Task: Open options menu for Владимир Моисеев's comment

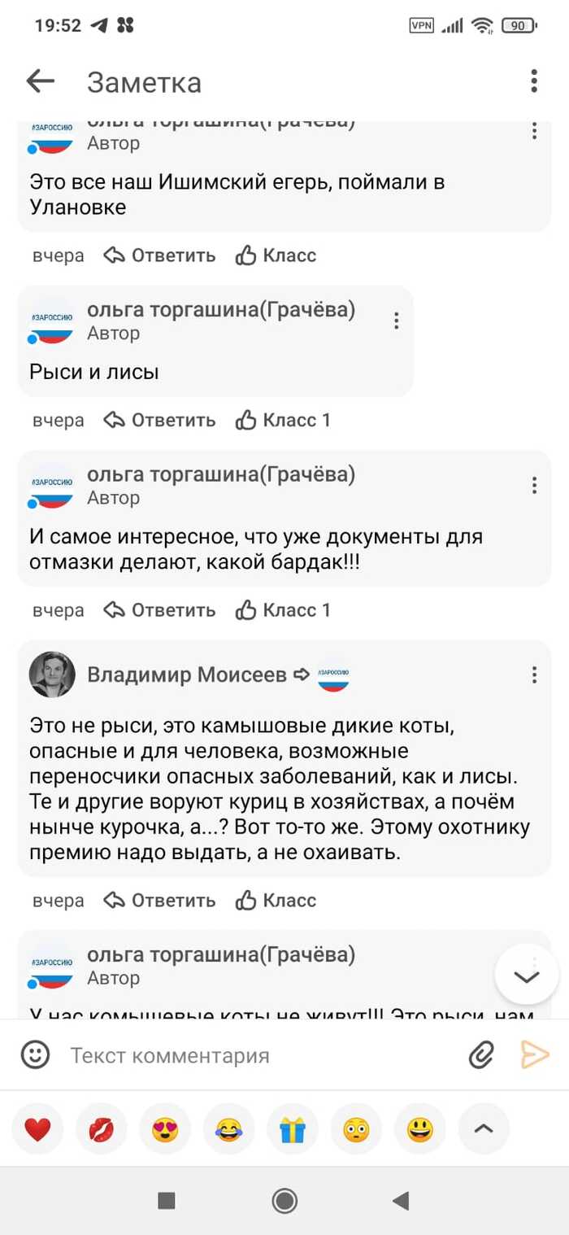Action: [534, 674]
